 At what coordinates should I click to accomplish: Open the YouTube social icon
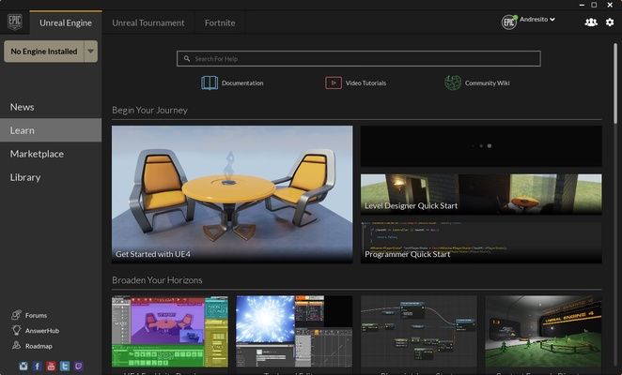pyautogui.click(x=51, y=366)
